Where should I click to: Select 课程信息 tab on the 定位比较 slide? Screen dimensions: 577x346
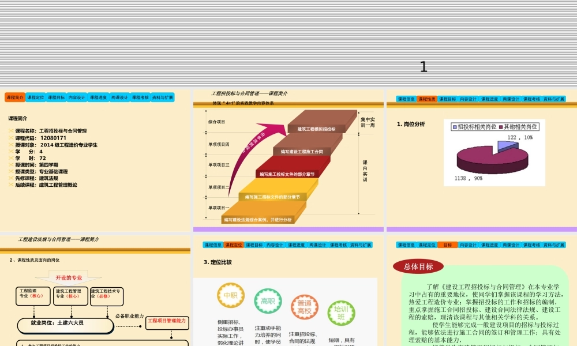point(213,245)
